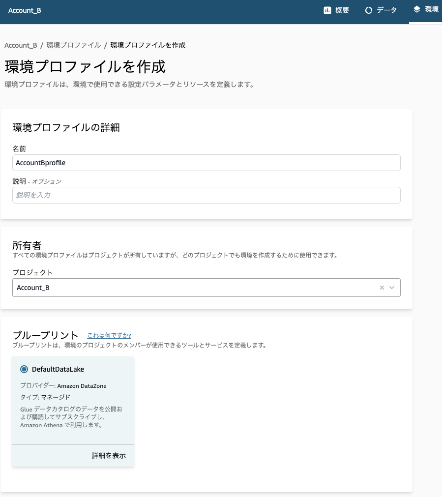442x497 pixels.
Task: Click the 説明を入力 description field
Action: (206, 195)
